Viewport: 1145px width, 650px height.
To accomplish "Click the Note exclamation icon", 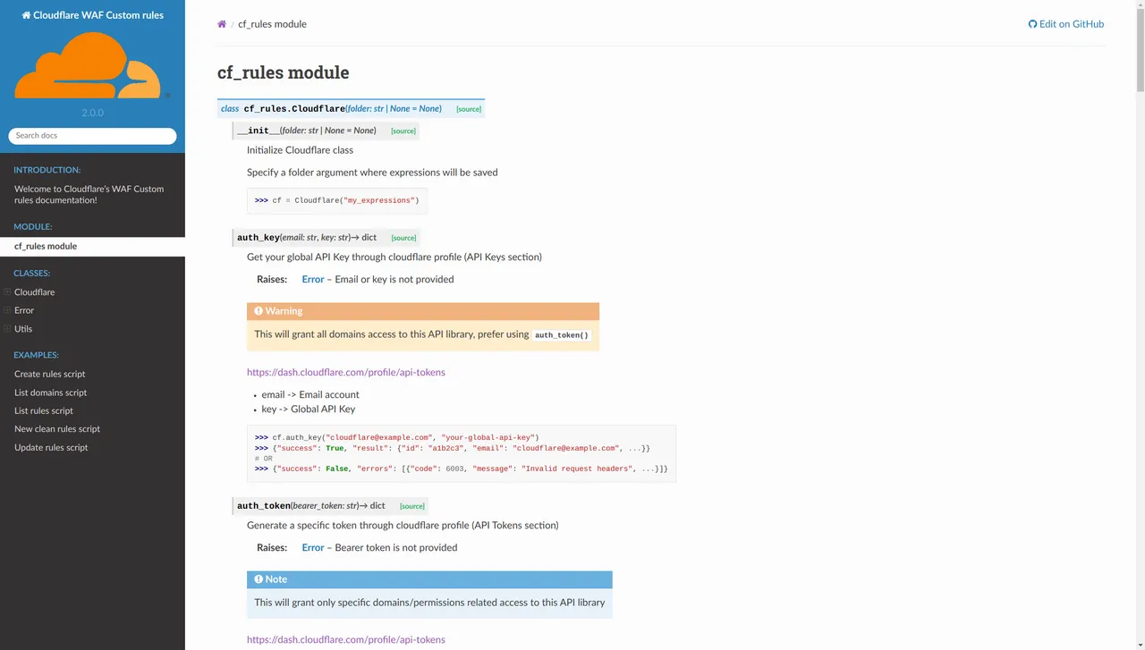I will coord(259,579).
